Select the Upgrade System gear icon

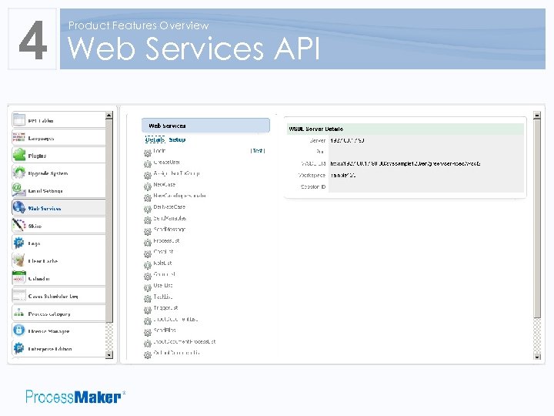(x=18, y=173)
